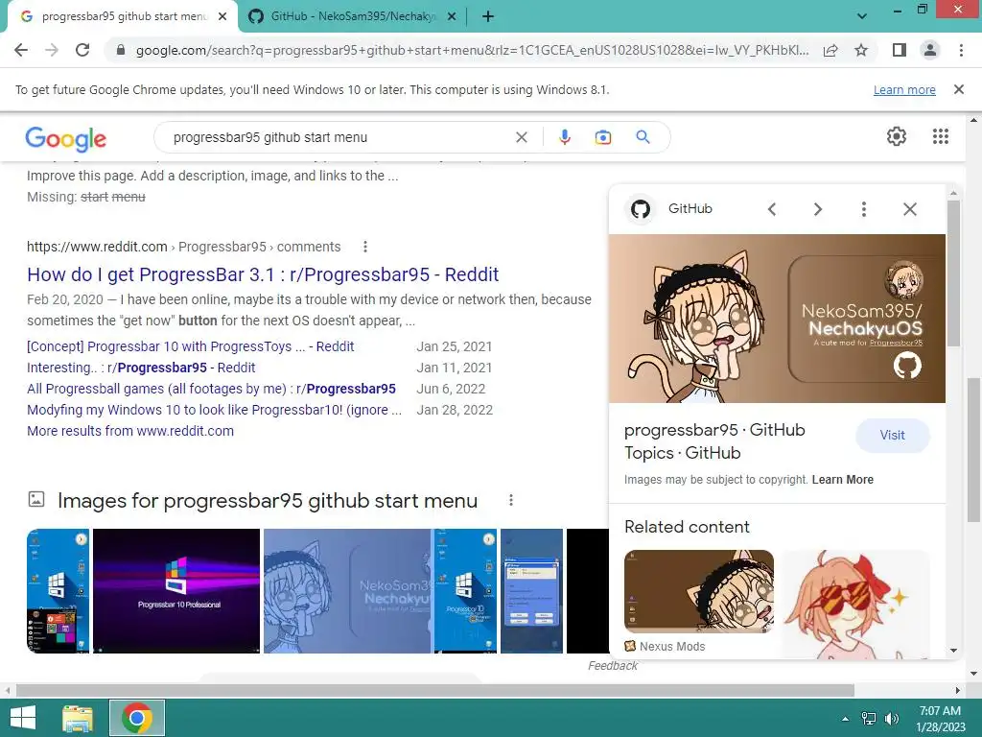Image resolution: width=982 pixels, height=737 pixels.
Task: Go back to previous page in Chrome
Action: (x=21, y=50)
